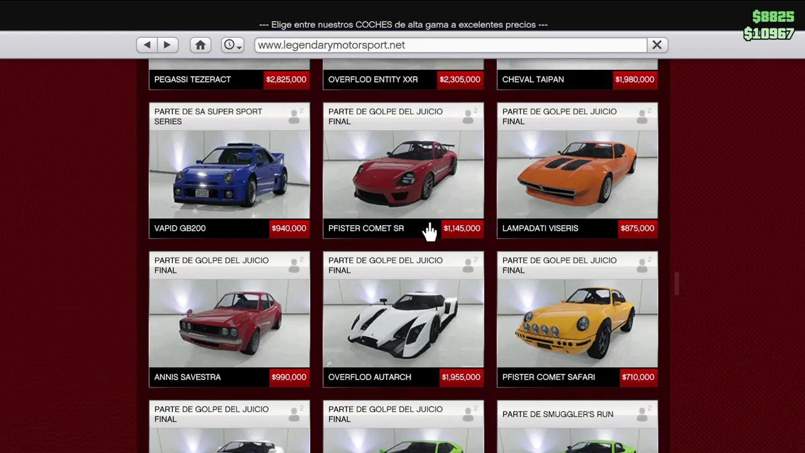The height and width of the screenshot is (453, 805).
Task: Select the Vapid GB200 name label
Action: [x=180, y=228]
